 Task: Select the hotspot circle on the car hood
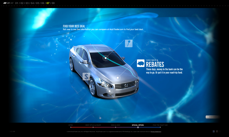tap(117, 78)
